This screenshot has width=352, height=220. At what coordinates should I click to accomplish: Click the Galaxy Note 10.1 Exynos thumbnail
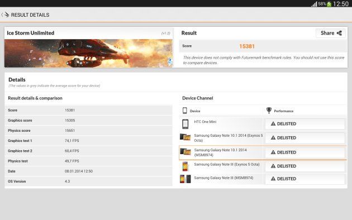[185, 137]
